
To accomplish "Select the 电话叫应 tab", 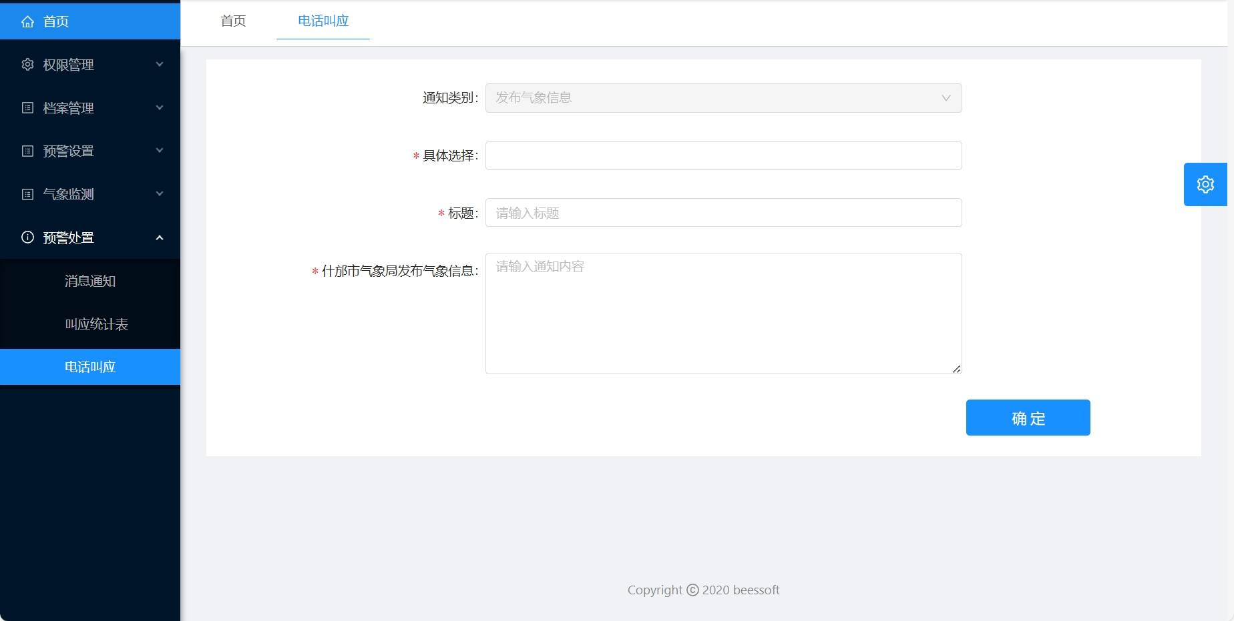I will pos(323,21).
